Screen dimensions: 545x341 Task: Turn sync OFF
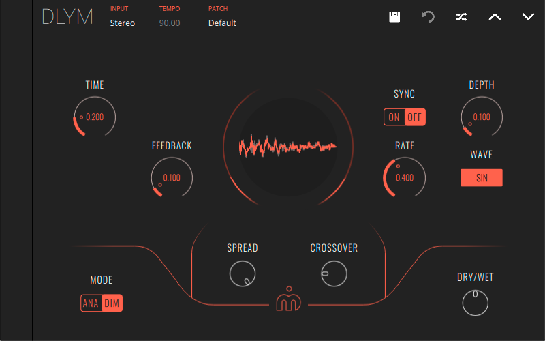point(415,117)
